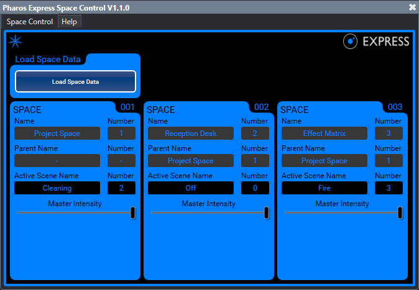
Task: Click the empty parent number field in Space 001
Action: 121,160
